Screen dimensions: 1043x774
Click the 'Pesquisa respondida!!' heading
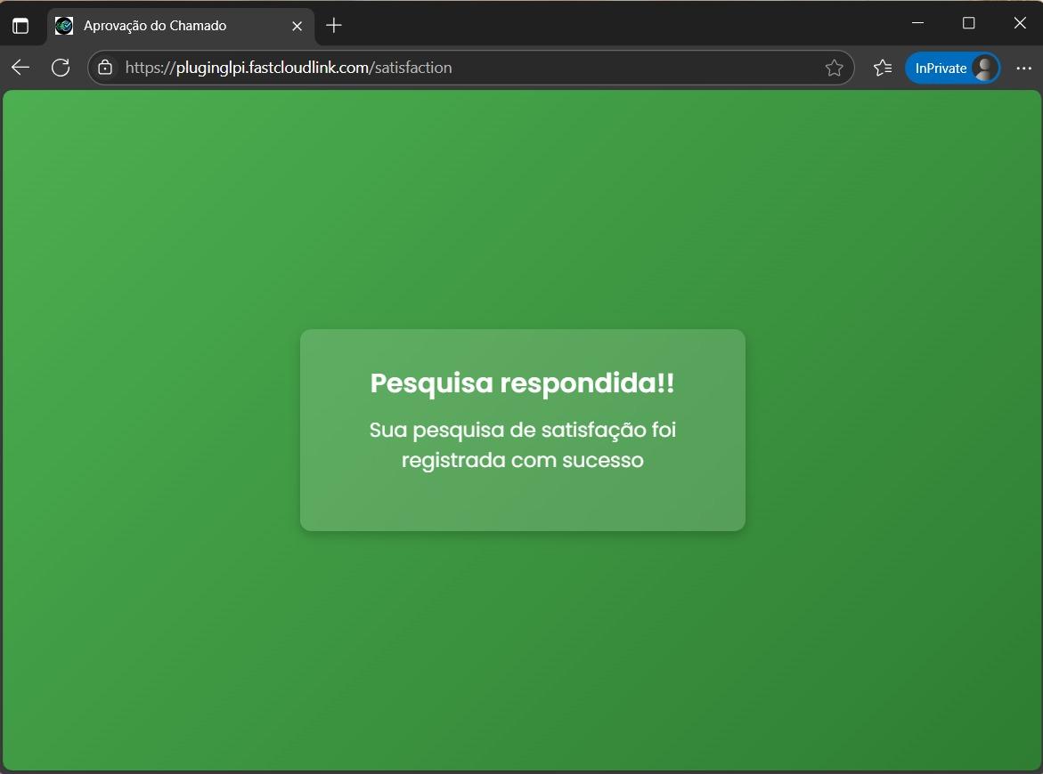click(522, 383)
